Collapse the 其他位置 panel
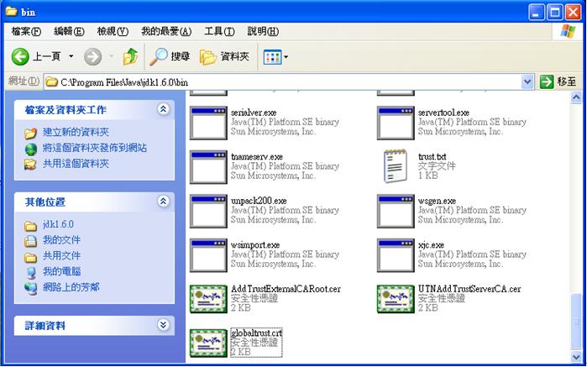Viewport: 587px width, 367px height. [163, 201]
